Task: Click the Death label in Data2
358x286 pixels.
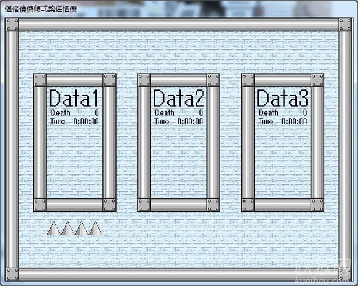Action: [164, 113]
